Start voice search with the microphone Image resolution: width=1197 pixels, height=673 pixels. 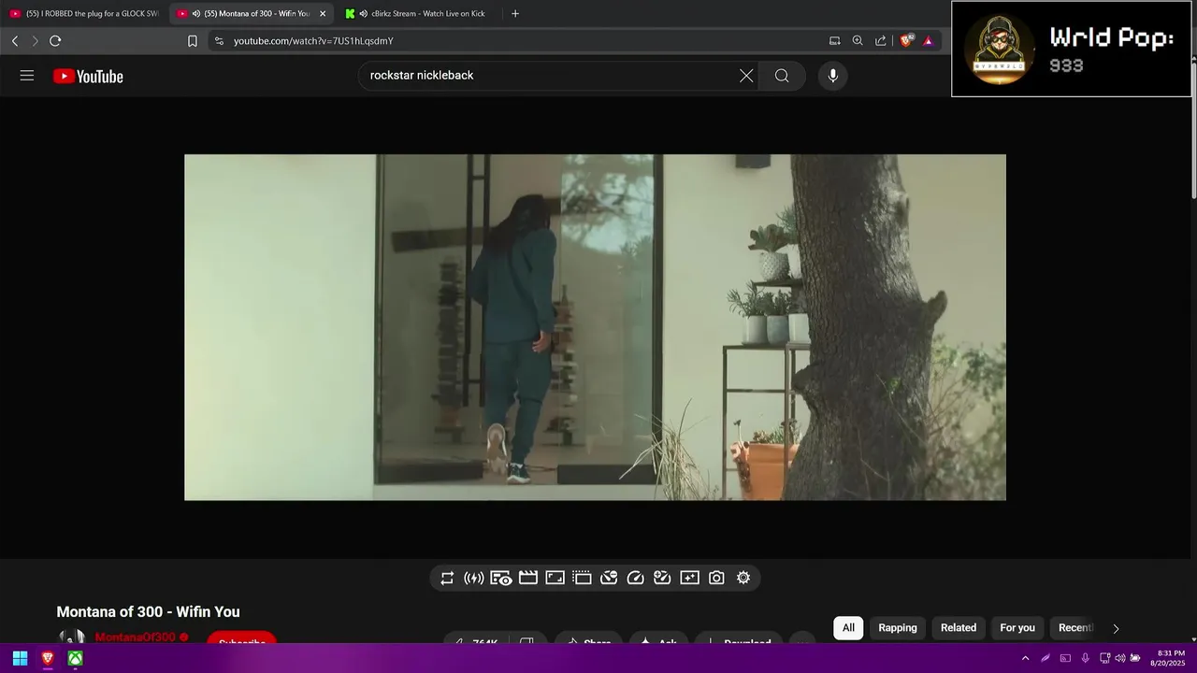pos(833,76)
